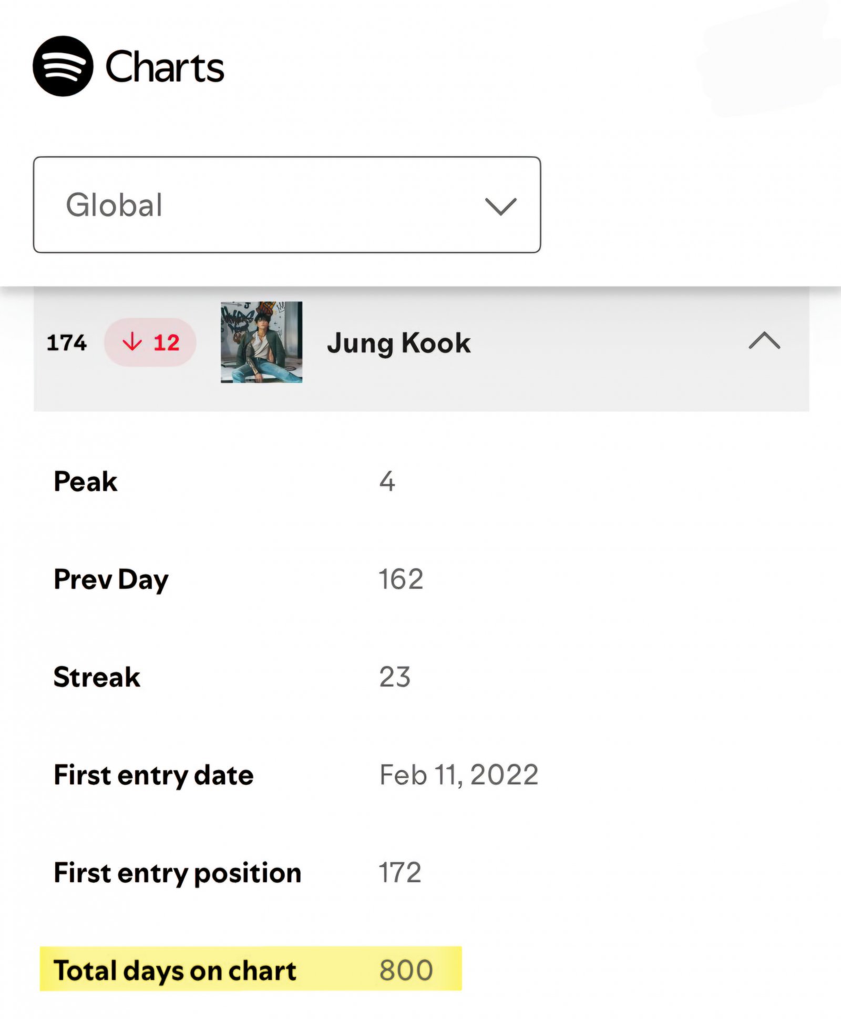841x1019 pixels.
Task: Click the red down arrow icon
Action: [132, 342]
